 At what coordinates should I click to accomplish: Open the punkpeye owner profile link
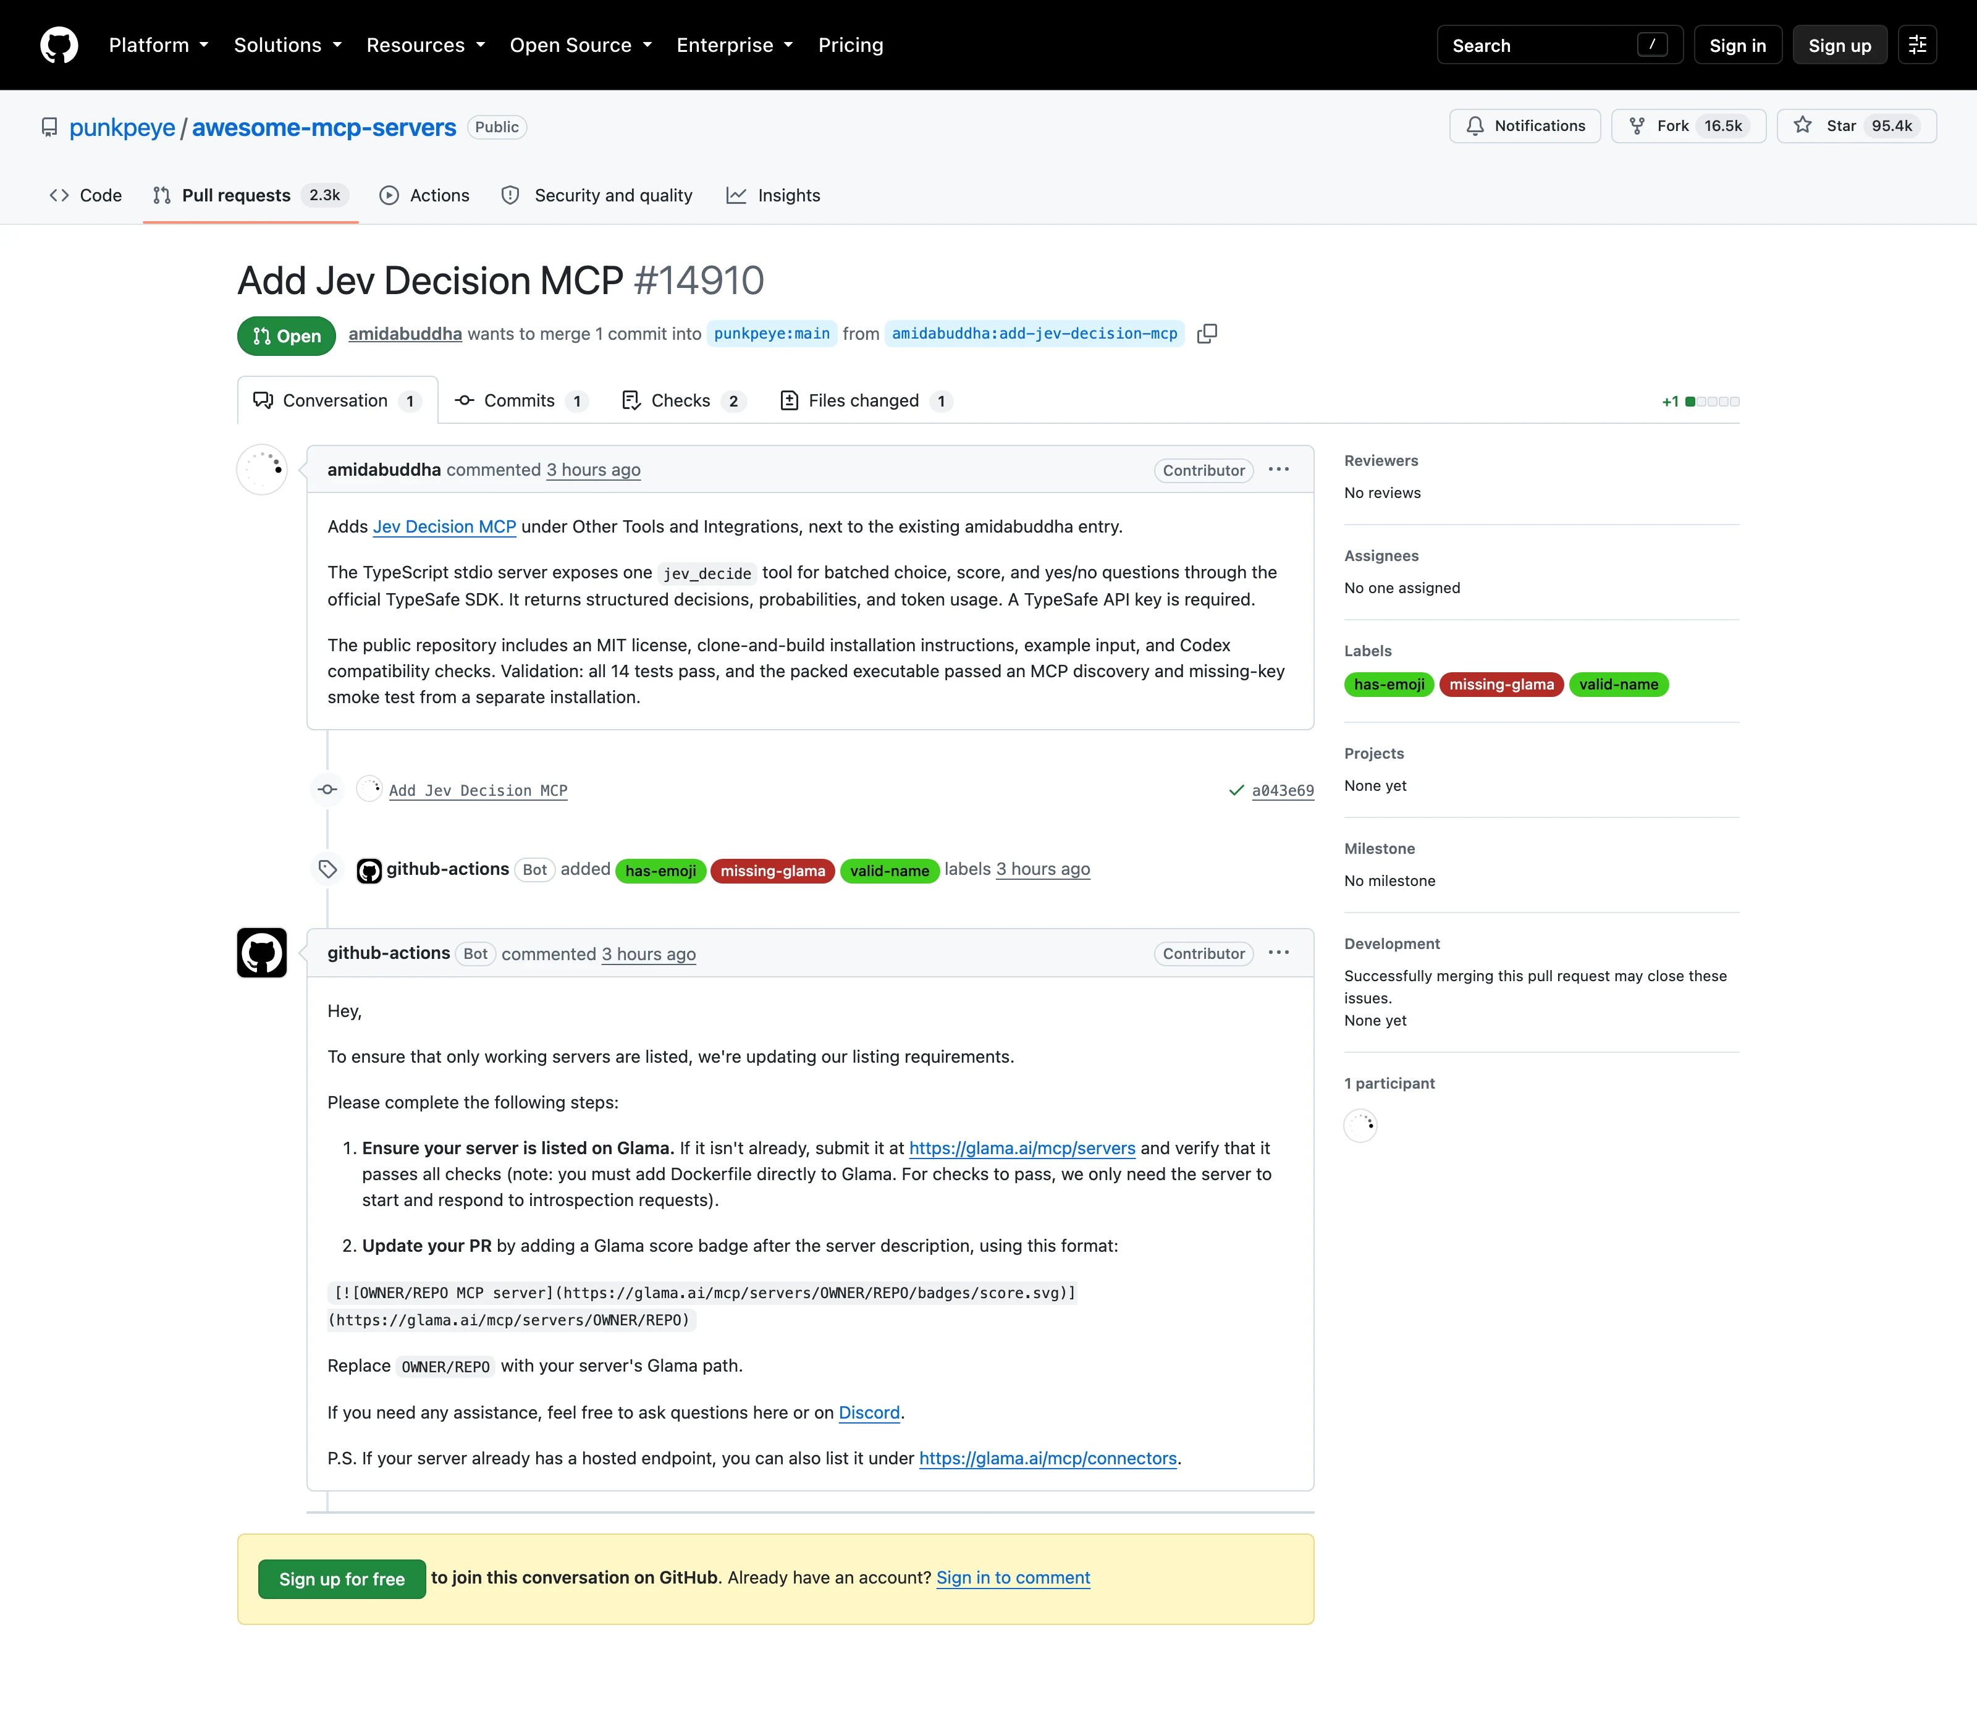click(122, 127)
